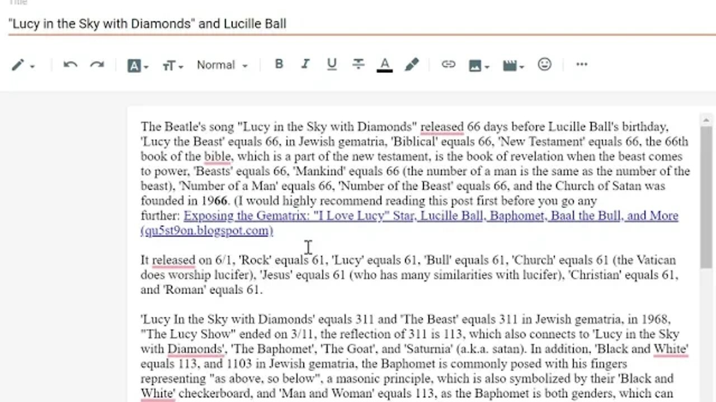Edit the post title field
This screenshot has height=402, width=716.
362,23
